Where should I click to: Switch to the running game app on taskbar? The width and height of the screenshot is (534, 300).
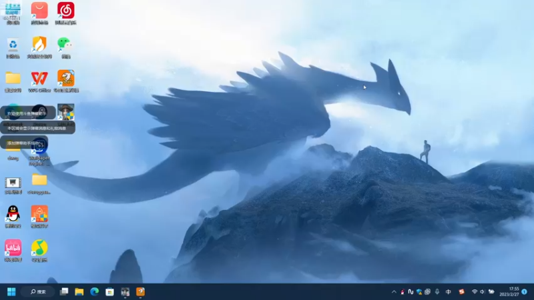point(125,292)
